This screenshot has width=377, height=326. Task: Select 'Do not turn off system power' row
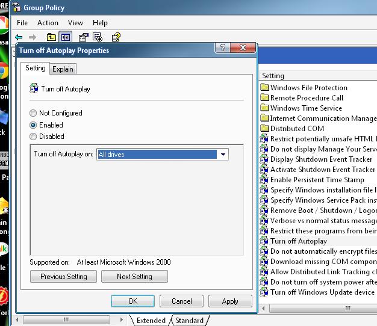pos(319,282)
